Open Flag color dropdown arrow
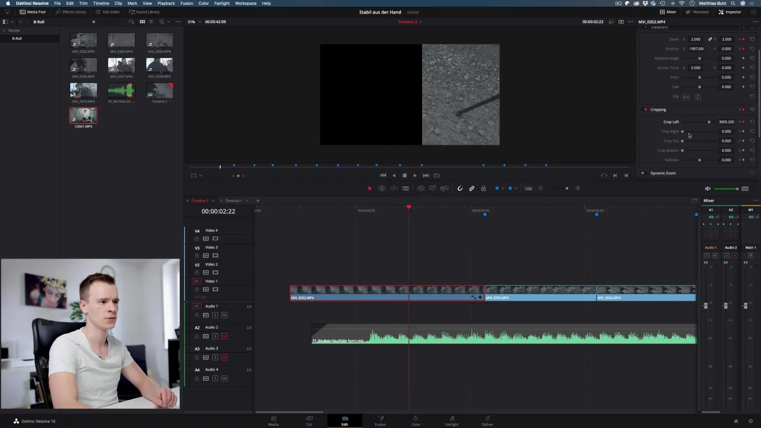The image size is (761, 428). click(503, 189)
